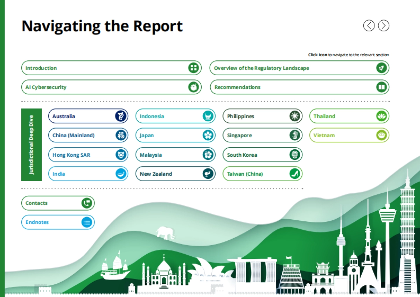420x297 pixels.
Task: Click the Jurisdictional Deep Dive green label
Action: tap(31, 145)
